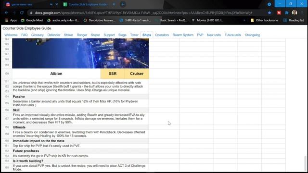Open a new browser tab
Viewport: 308px width, 173px height.
tap(123, 4)
